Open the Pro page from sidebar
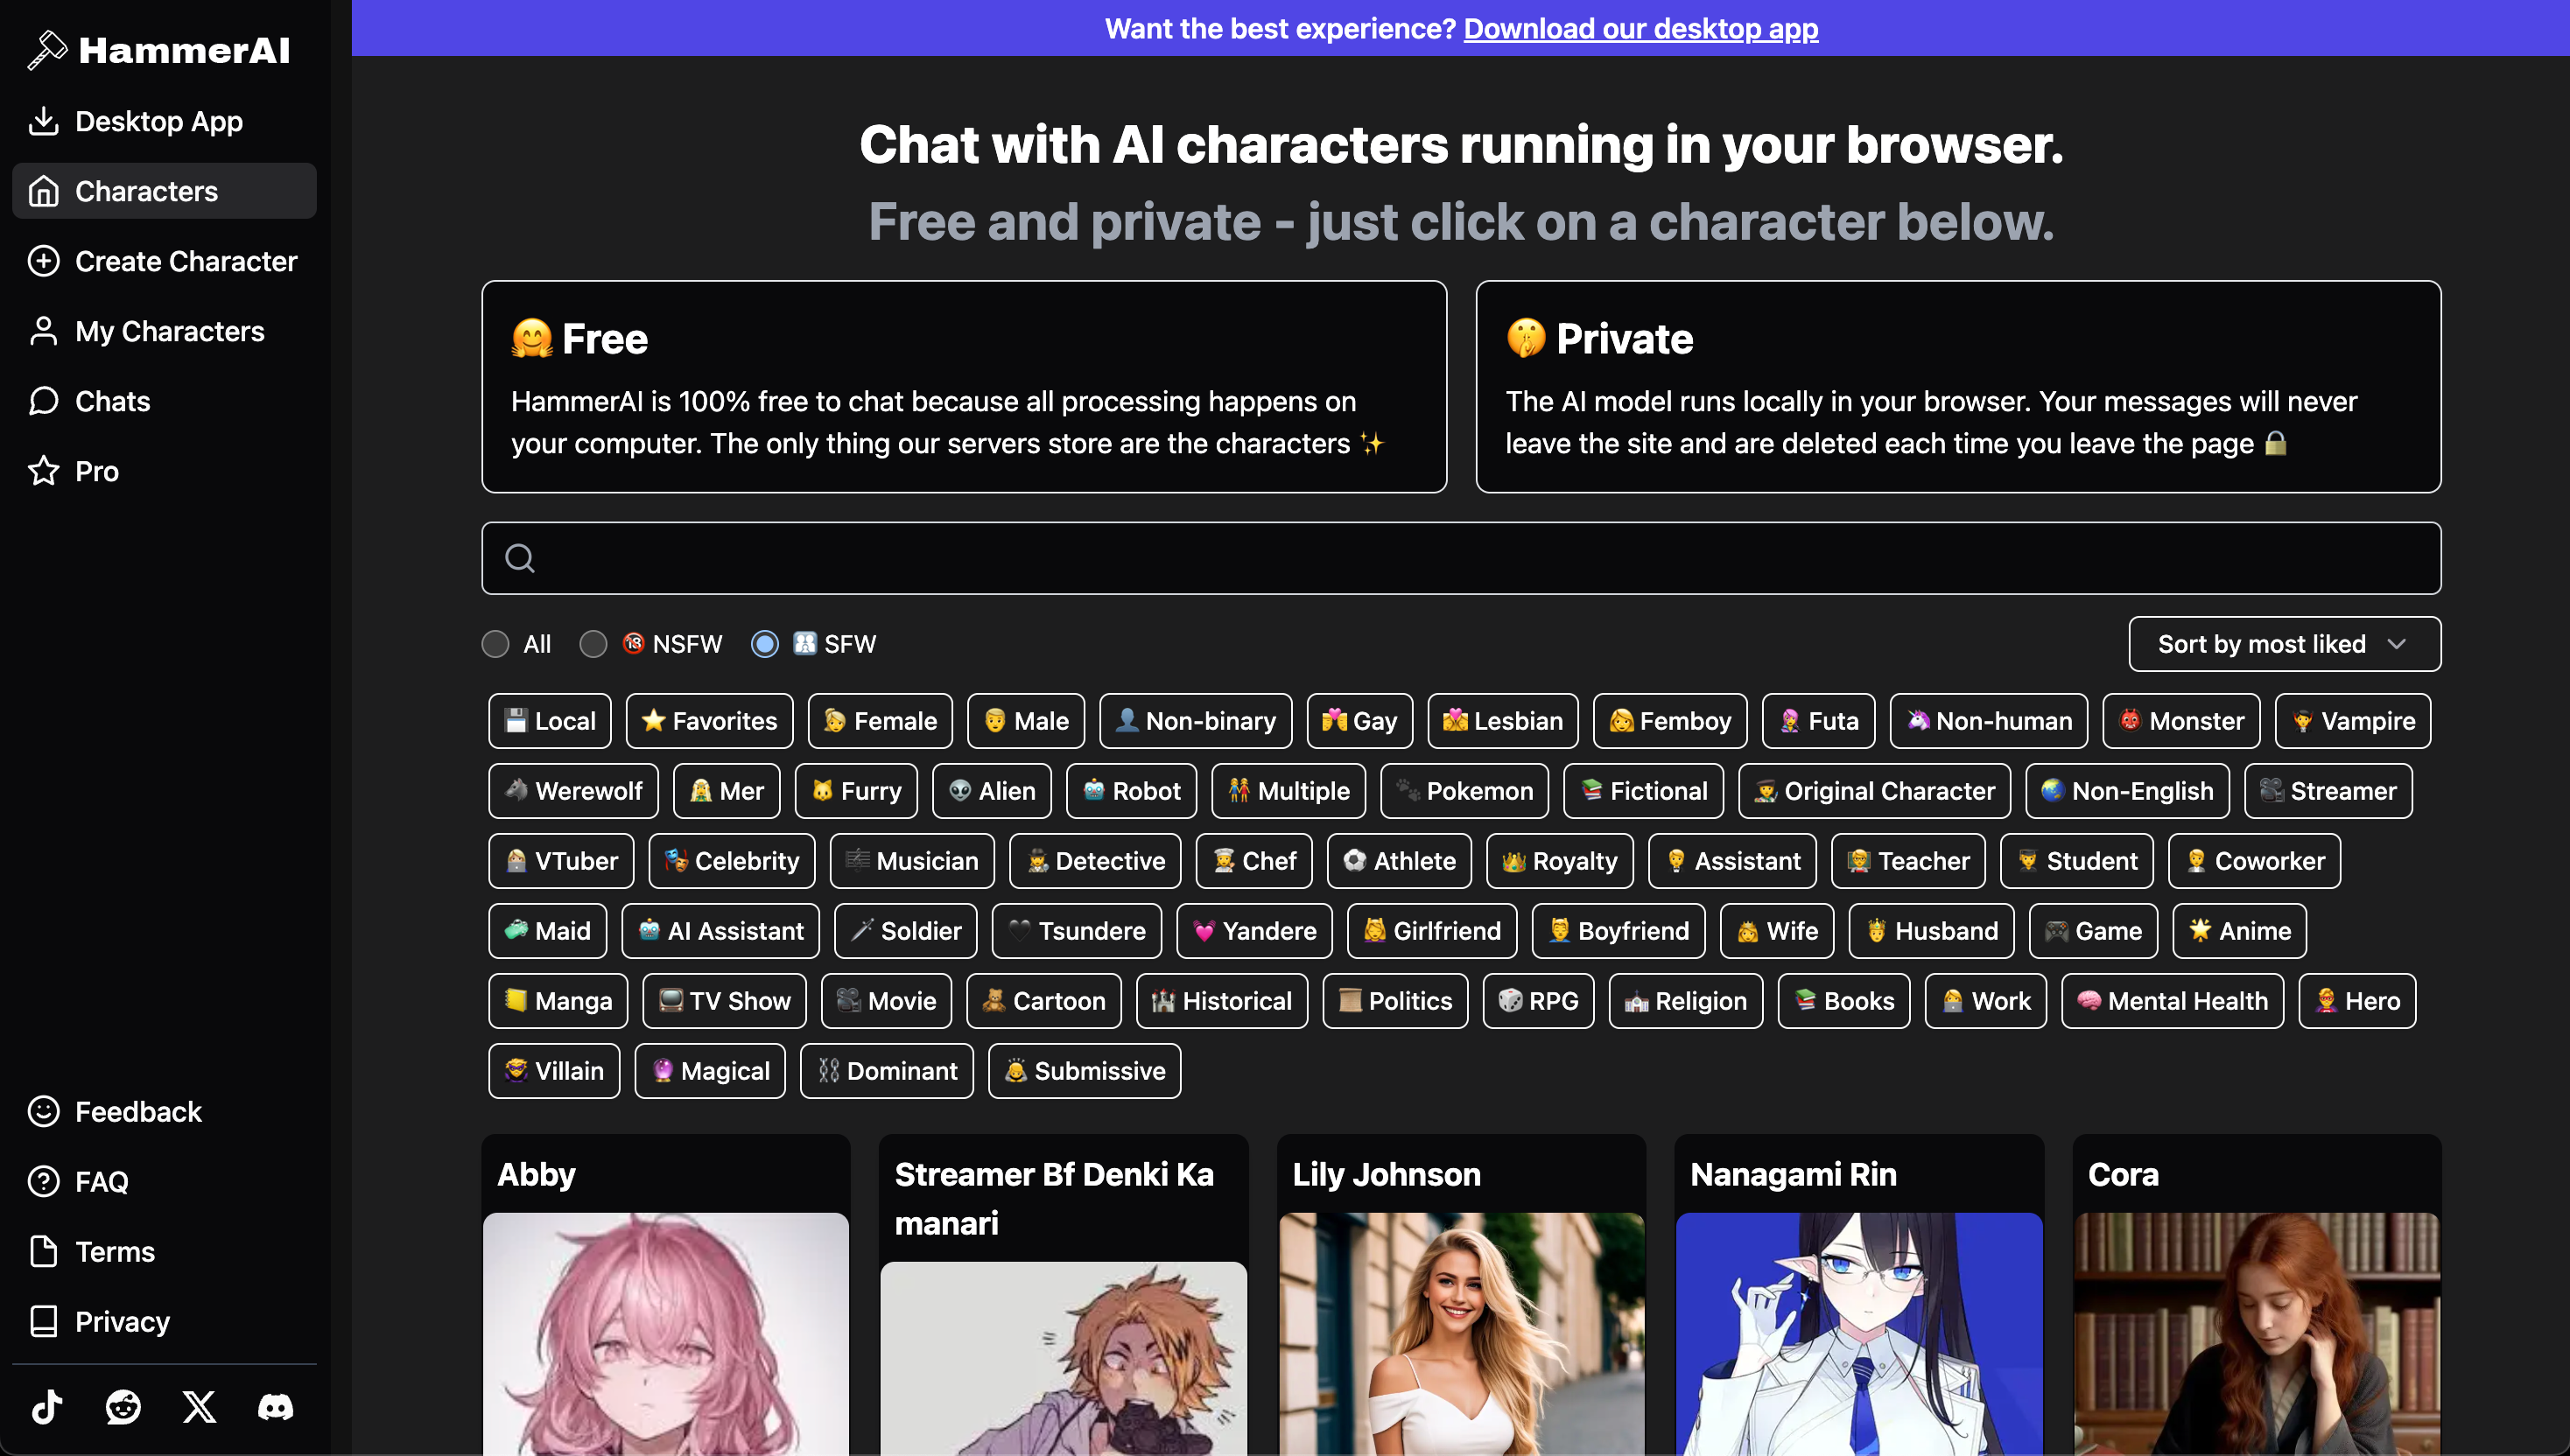Image resolution: width=2570 pixels, height=1456 pixels. [164, 471]
